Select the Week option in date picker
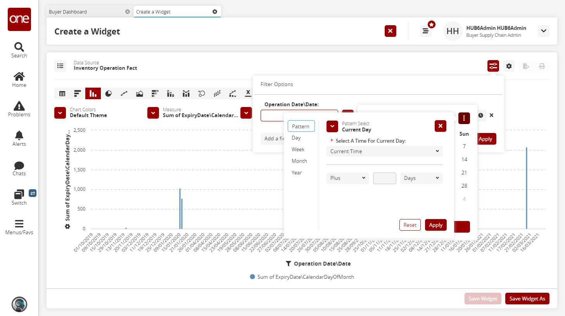The image size is (565, 316). (x=298, y=149)
